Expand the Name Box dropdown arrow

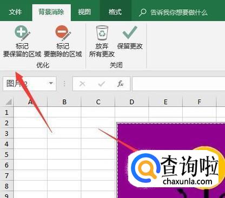pyautogui.click(x=51, y=84)
